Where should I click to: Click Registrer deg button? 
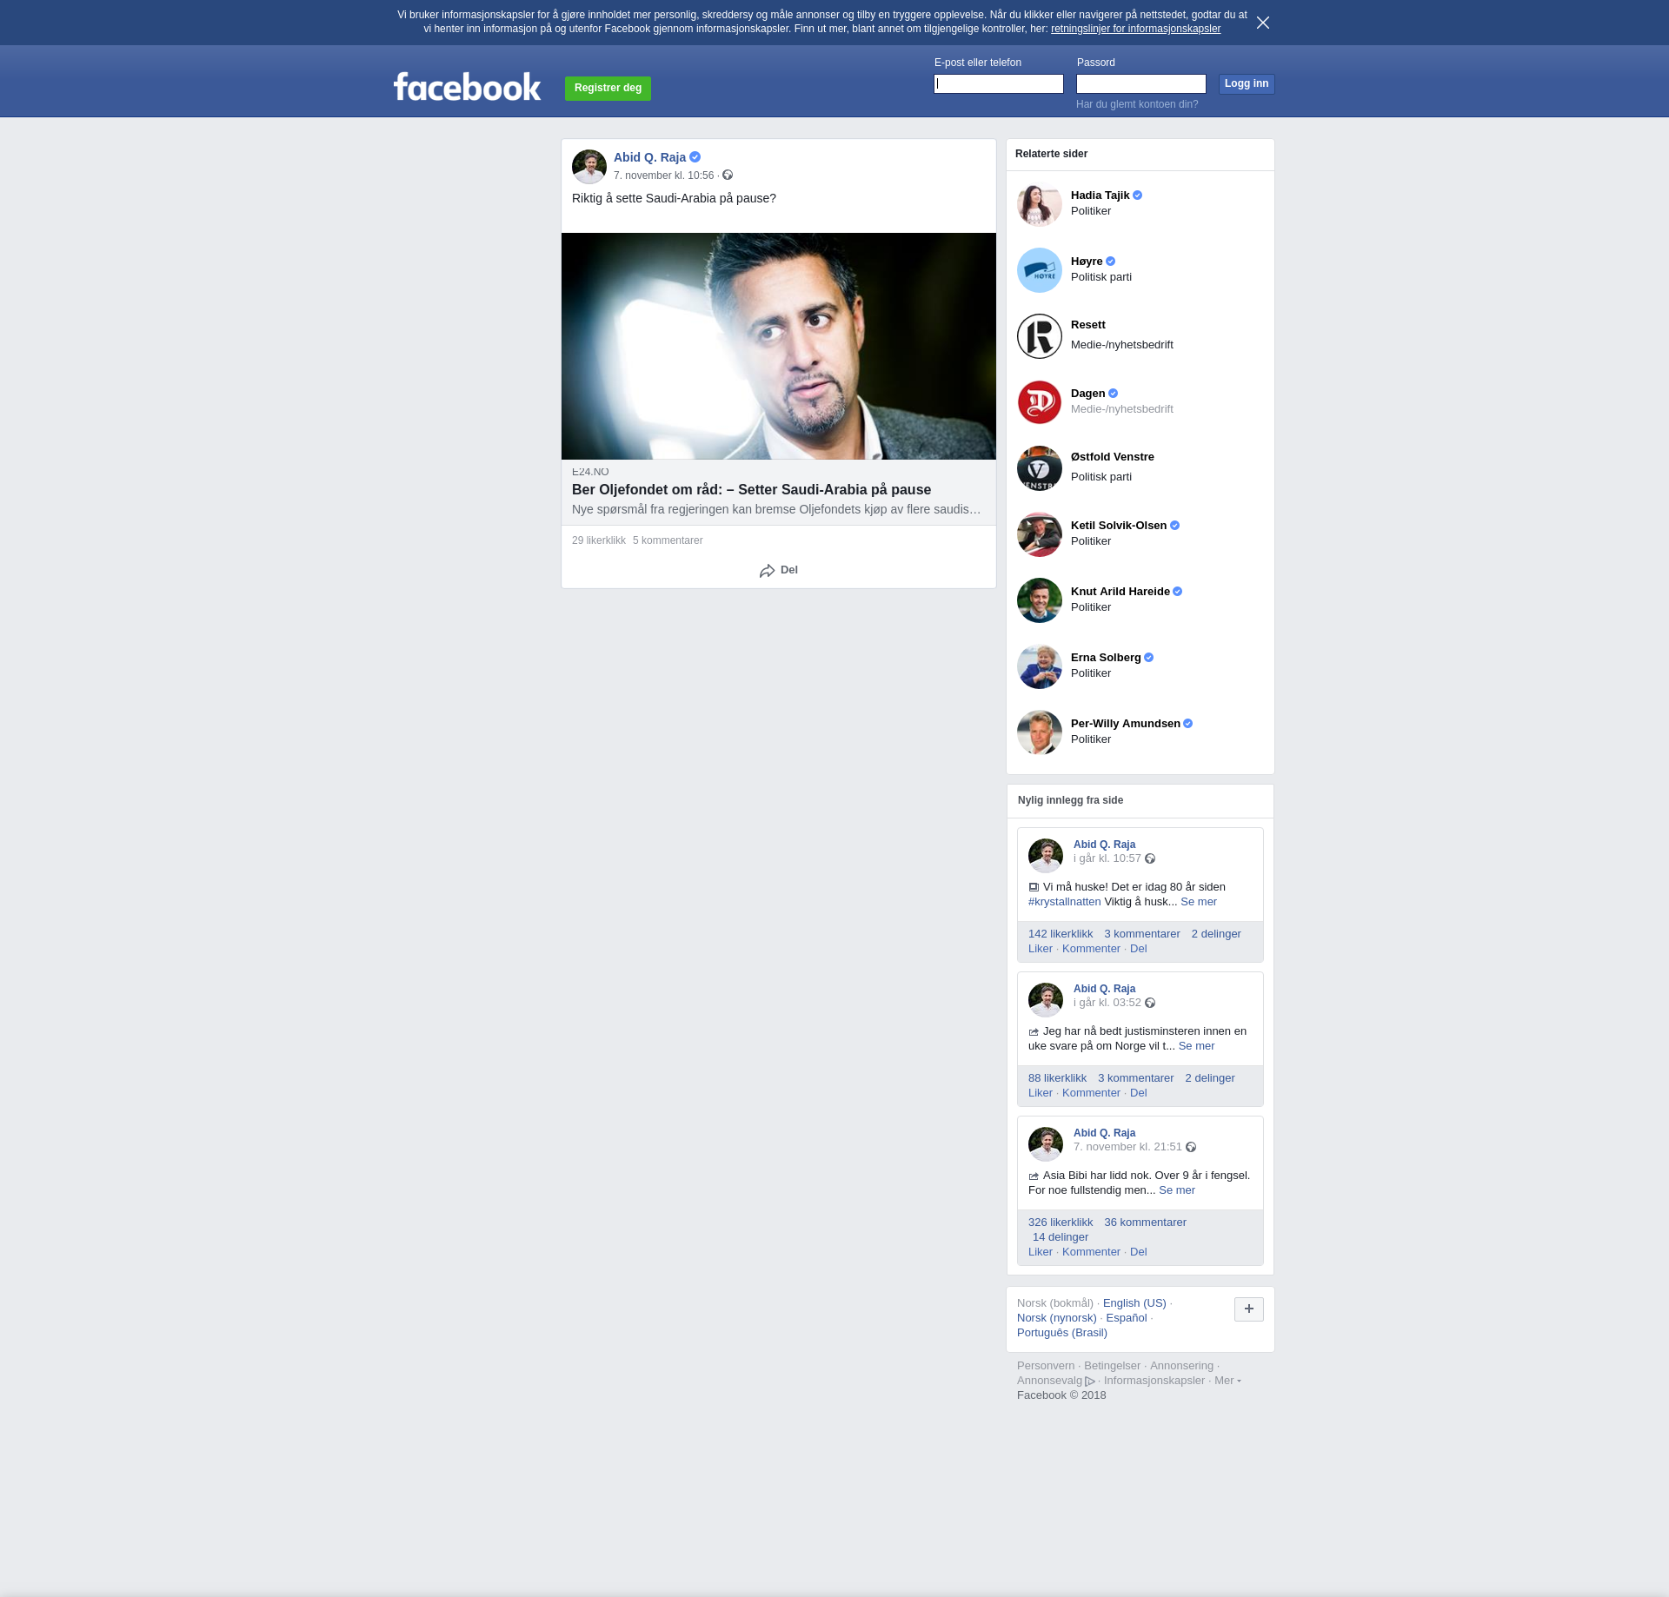point(608,88)
